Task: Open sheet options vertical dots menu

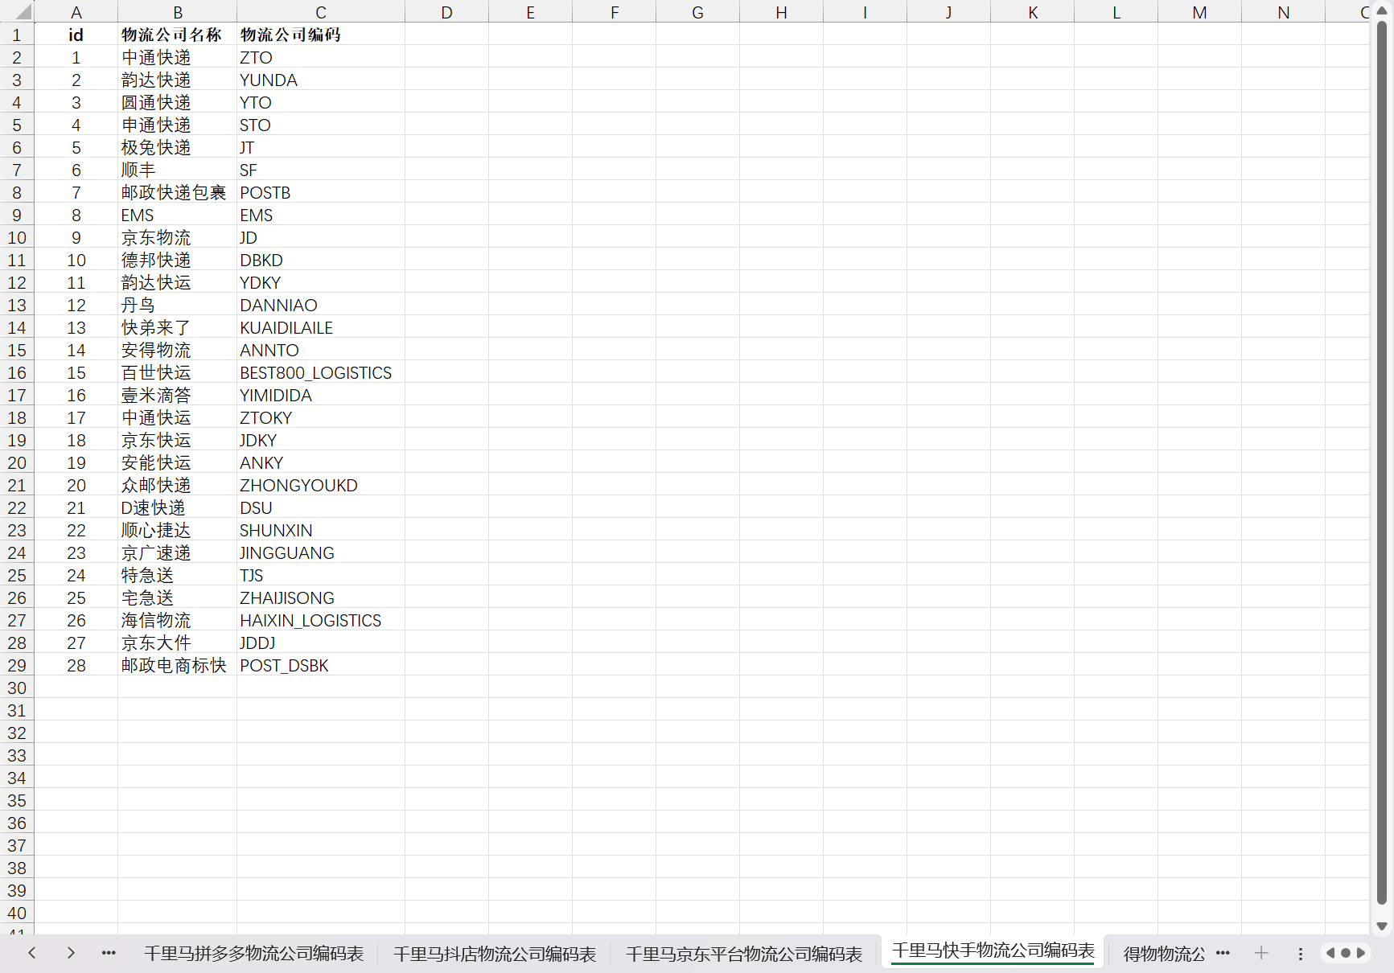Action: pos(1300,953)
